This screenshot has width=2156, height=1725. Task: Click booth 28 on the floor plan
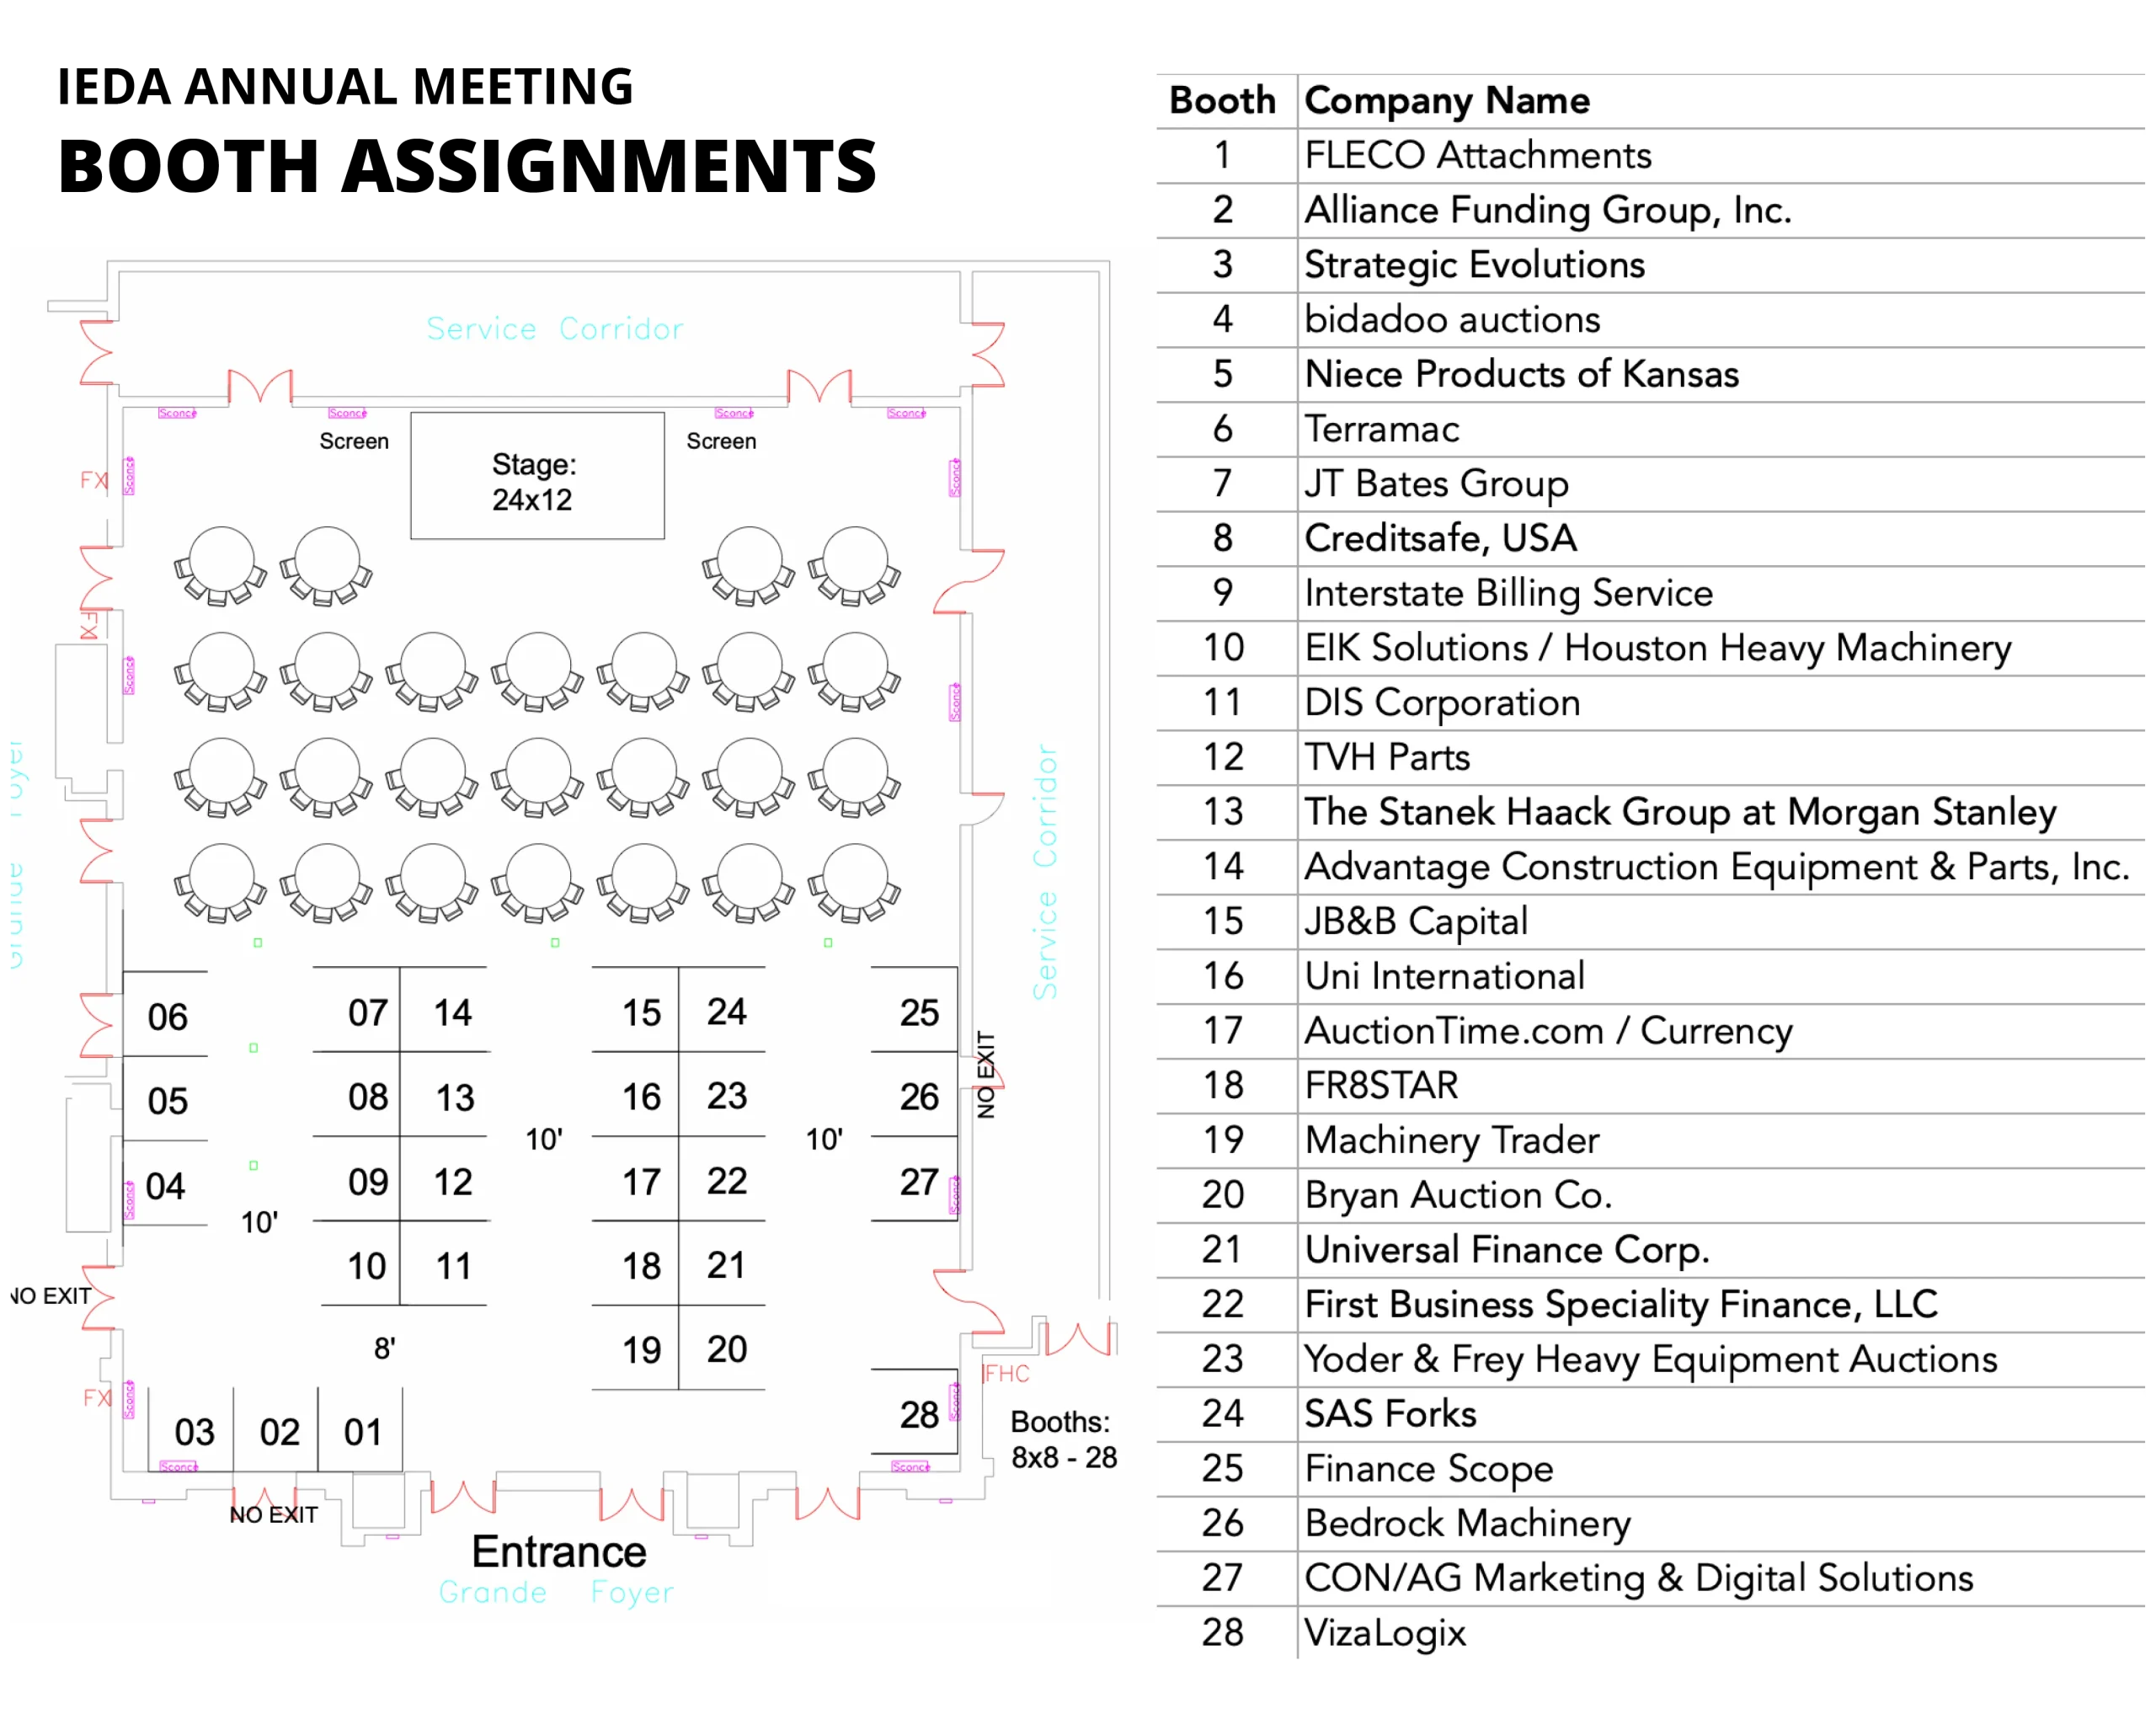918,1414
